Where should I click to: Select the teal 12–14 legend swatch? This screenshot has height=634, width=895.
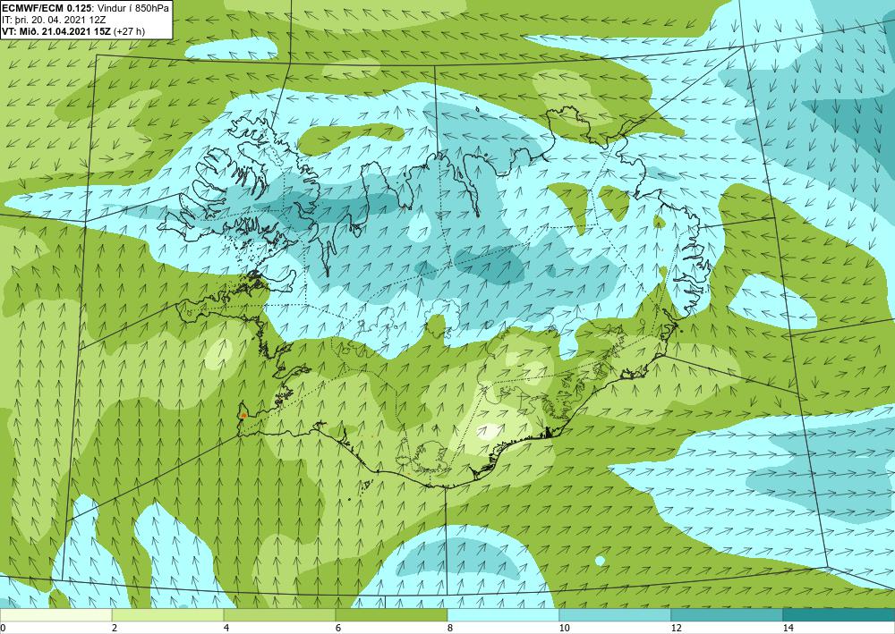pos(727,615)
